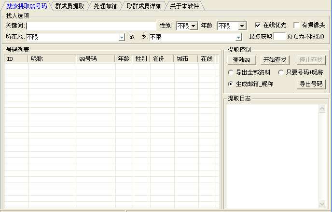This screenshot has height=212, width=332.
Task: Click the 在线 column header
Action: 207,58
